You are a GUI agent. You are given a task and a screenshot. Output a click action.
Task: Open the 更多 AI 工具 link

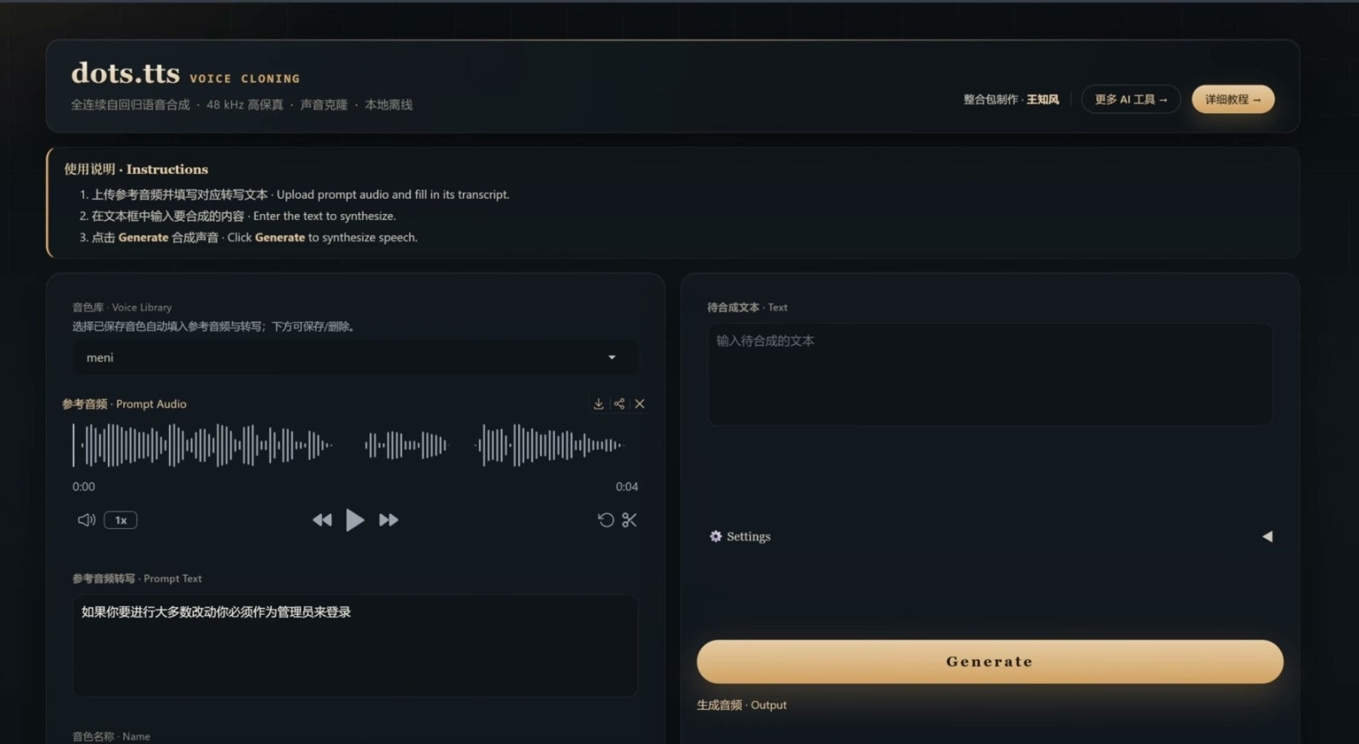click(1131, 99)
